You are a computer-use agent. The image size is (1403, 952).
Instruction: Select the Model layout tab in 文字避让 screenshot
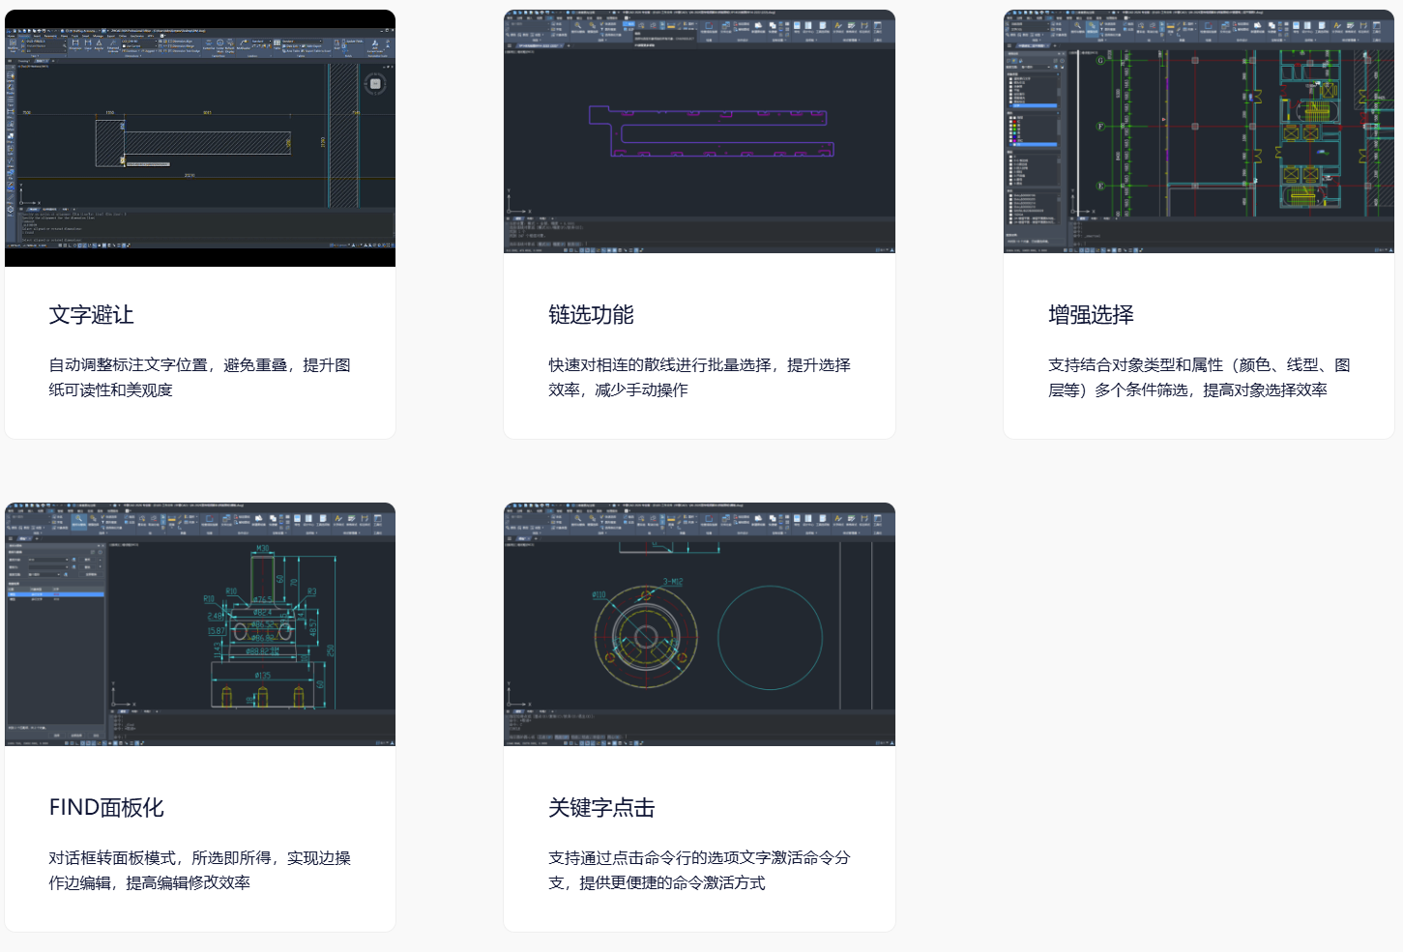(x=33, y=209)
